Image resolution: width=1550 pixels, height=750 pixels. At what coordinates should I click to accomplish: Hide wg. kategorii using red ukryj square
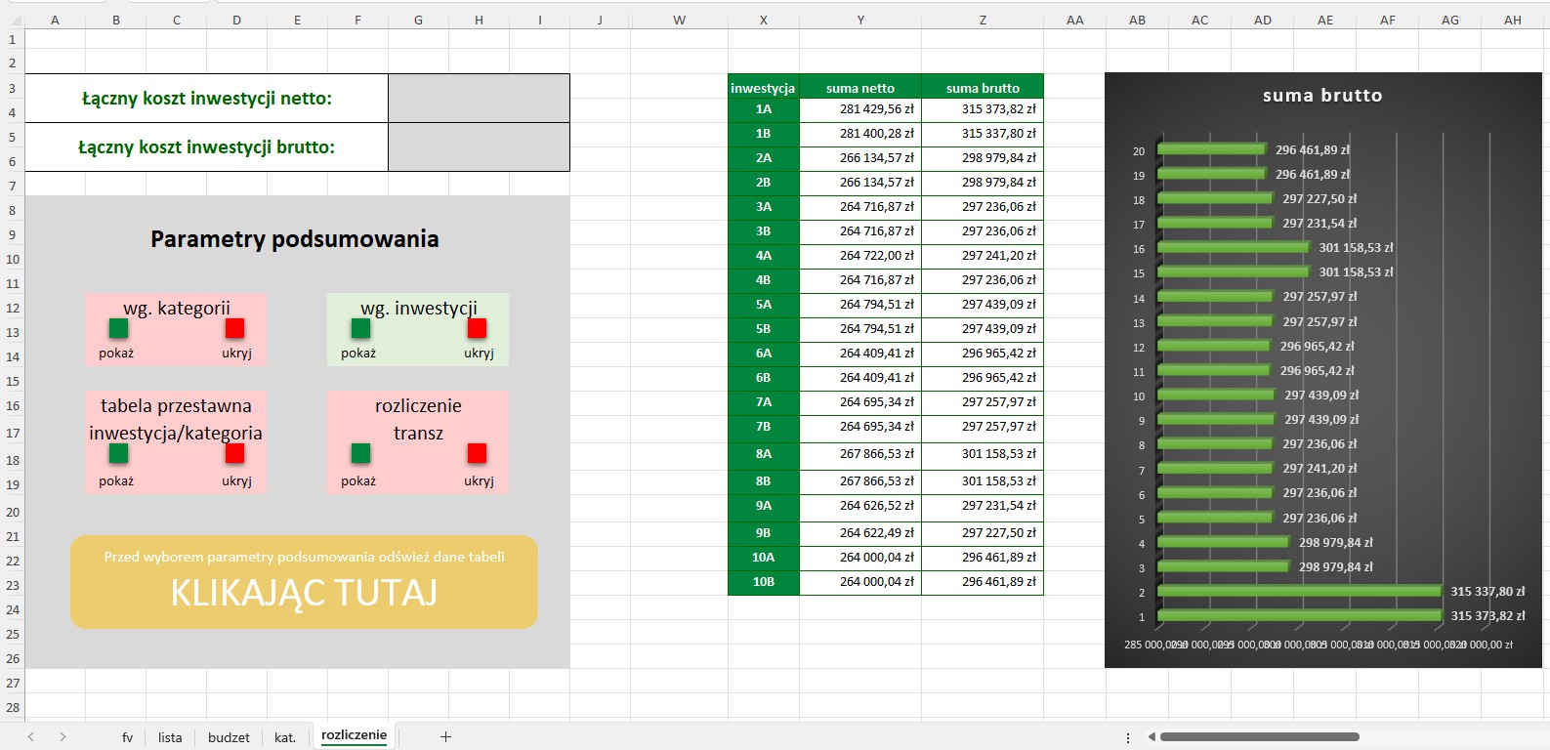click(234, 328)
